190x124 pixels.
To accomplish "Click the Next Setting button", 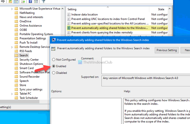I will click(x=185, y=50).
